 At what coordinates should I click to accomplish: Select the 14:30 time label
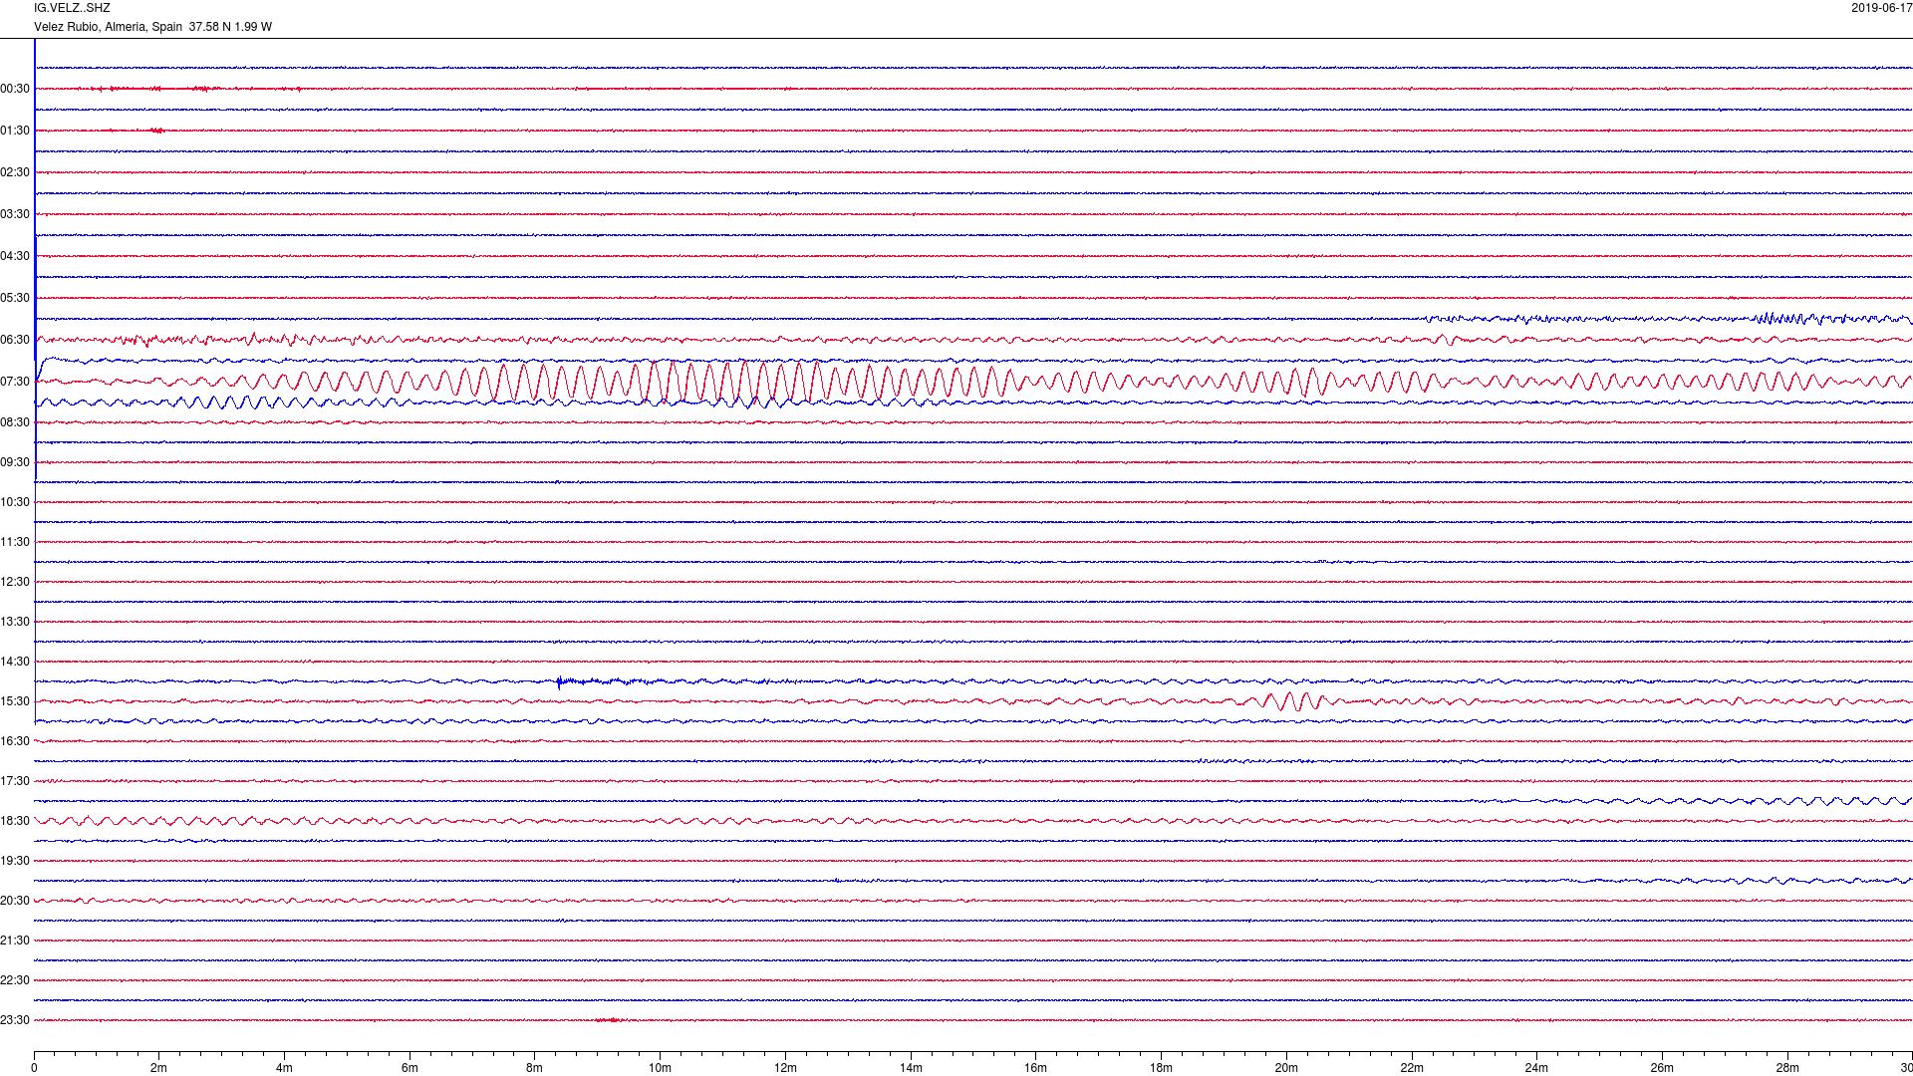click(15, 662)
